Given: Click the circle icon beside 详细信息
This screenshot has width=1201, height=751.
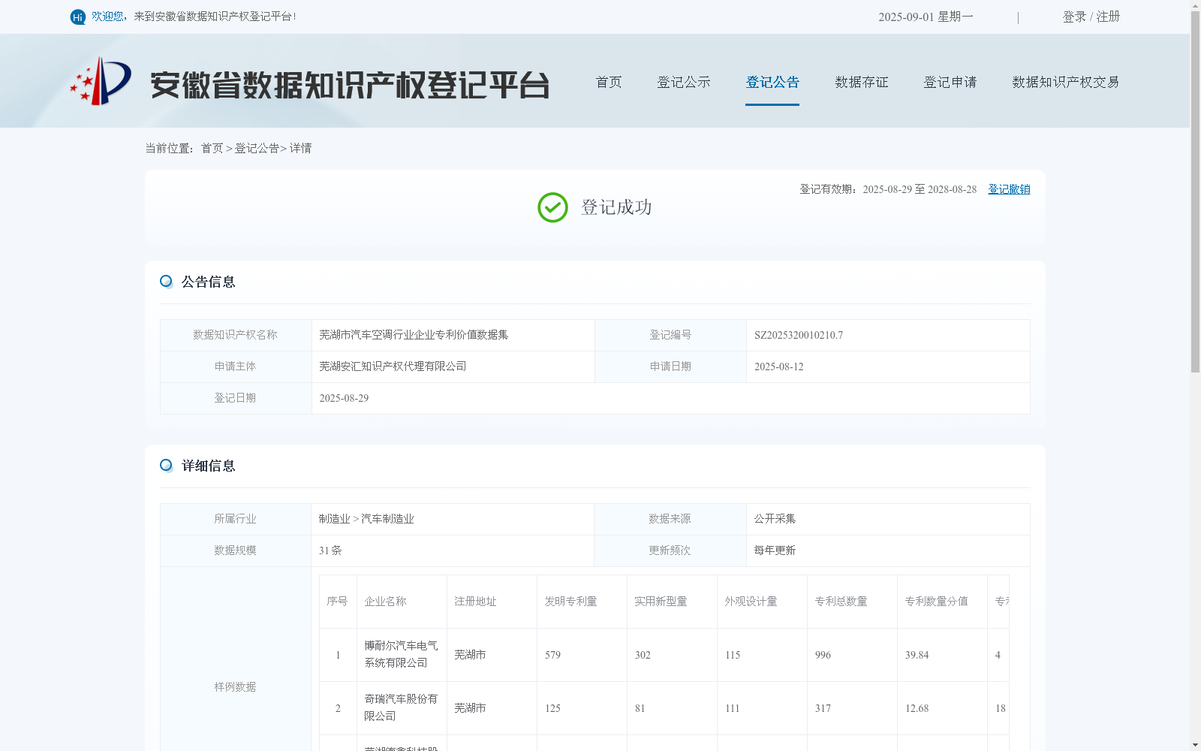Looking at the screenshot, I should 165,466.
